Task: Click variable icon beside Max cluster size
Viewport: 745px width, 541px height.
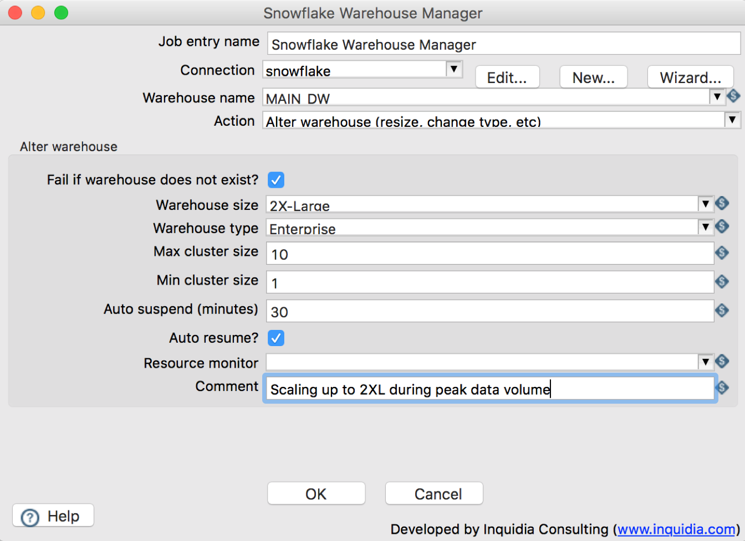Action: pos(722,253)
